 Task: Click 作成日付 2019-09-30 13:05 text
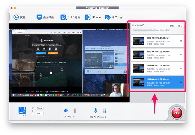point(158,55)
